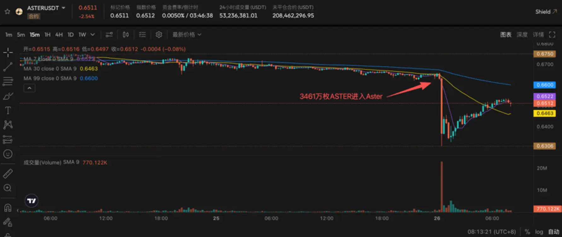Image resolution: width=562 pixels, height=237 pixels.
Task: Click the TradingView logo
Action: 32,201
